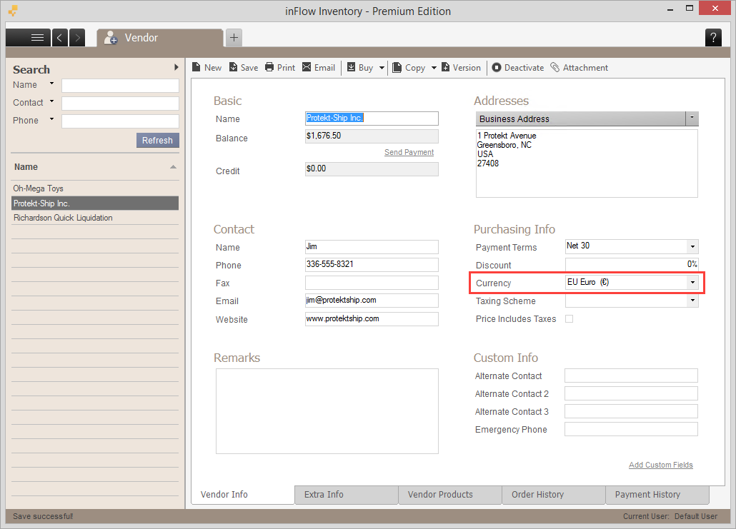Image resolution: width=736 pixels, height=529 pixels.
Task: Open the Currency dropdown
Action: 692,282
